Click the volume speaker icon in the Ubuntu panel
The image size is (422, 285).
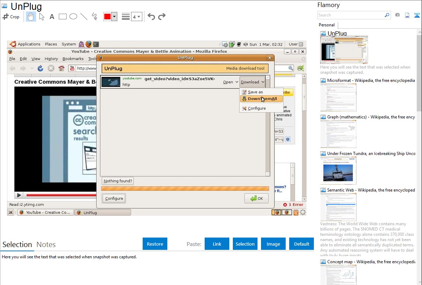[245, 44]
